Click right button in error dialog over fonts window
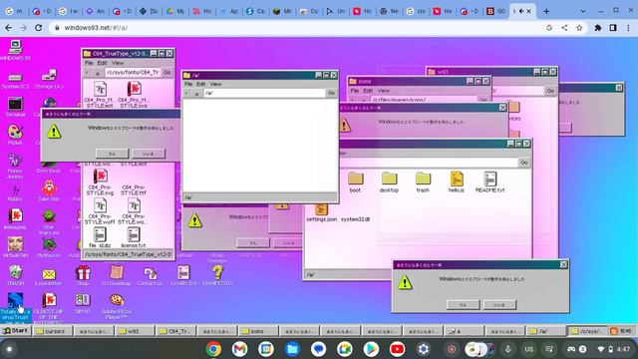Image resolution: width=638 pixels, height=359 pixels. [x=149, y=154]
